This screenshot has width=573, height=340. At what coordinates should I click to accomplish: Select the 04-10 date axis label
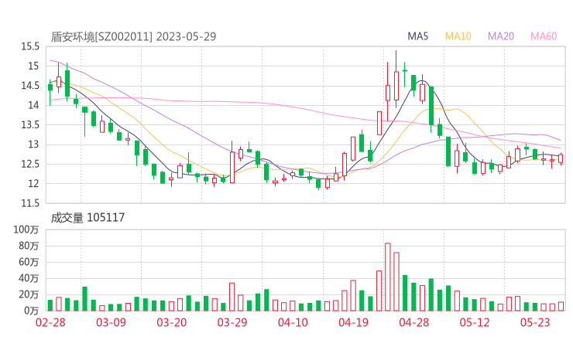click(293, 322)
